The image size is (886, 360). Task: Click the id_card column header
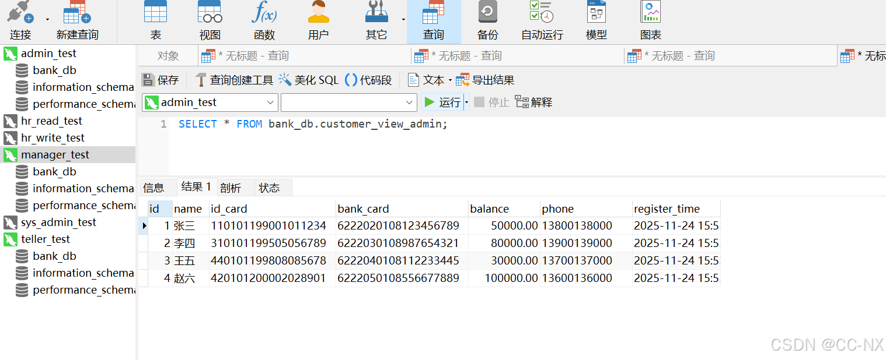pos(273,209)
